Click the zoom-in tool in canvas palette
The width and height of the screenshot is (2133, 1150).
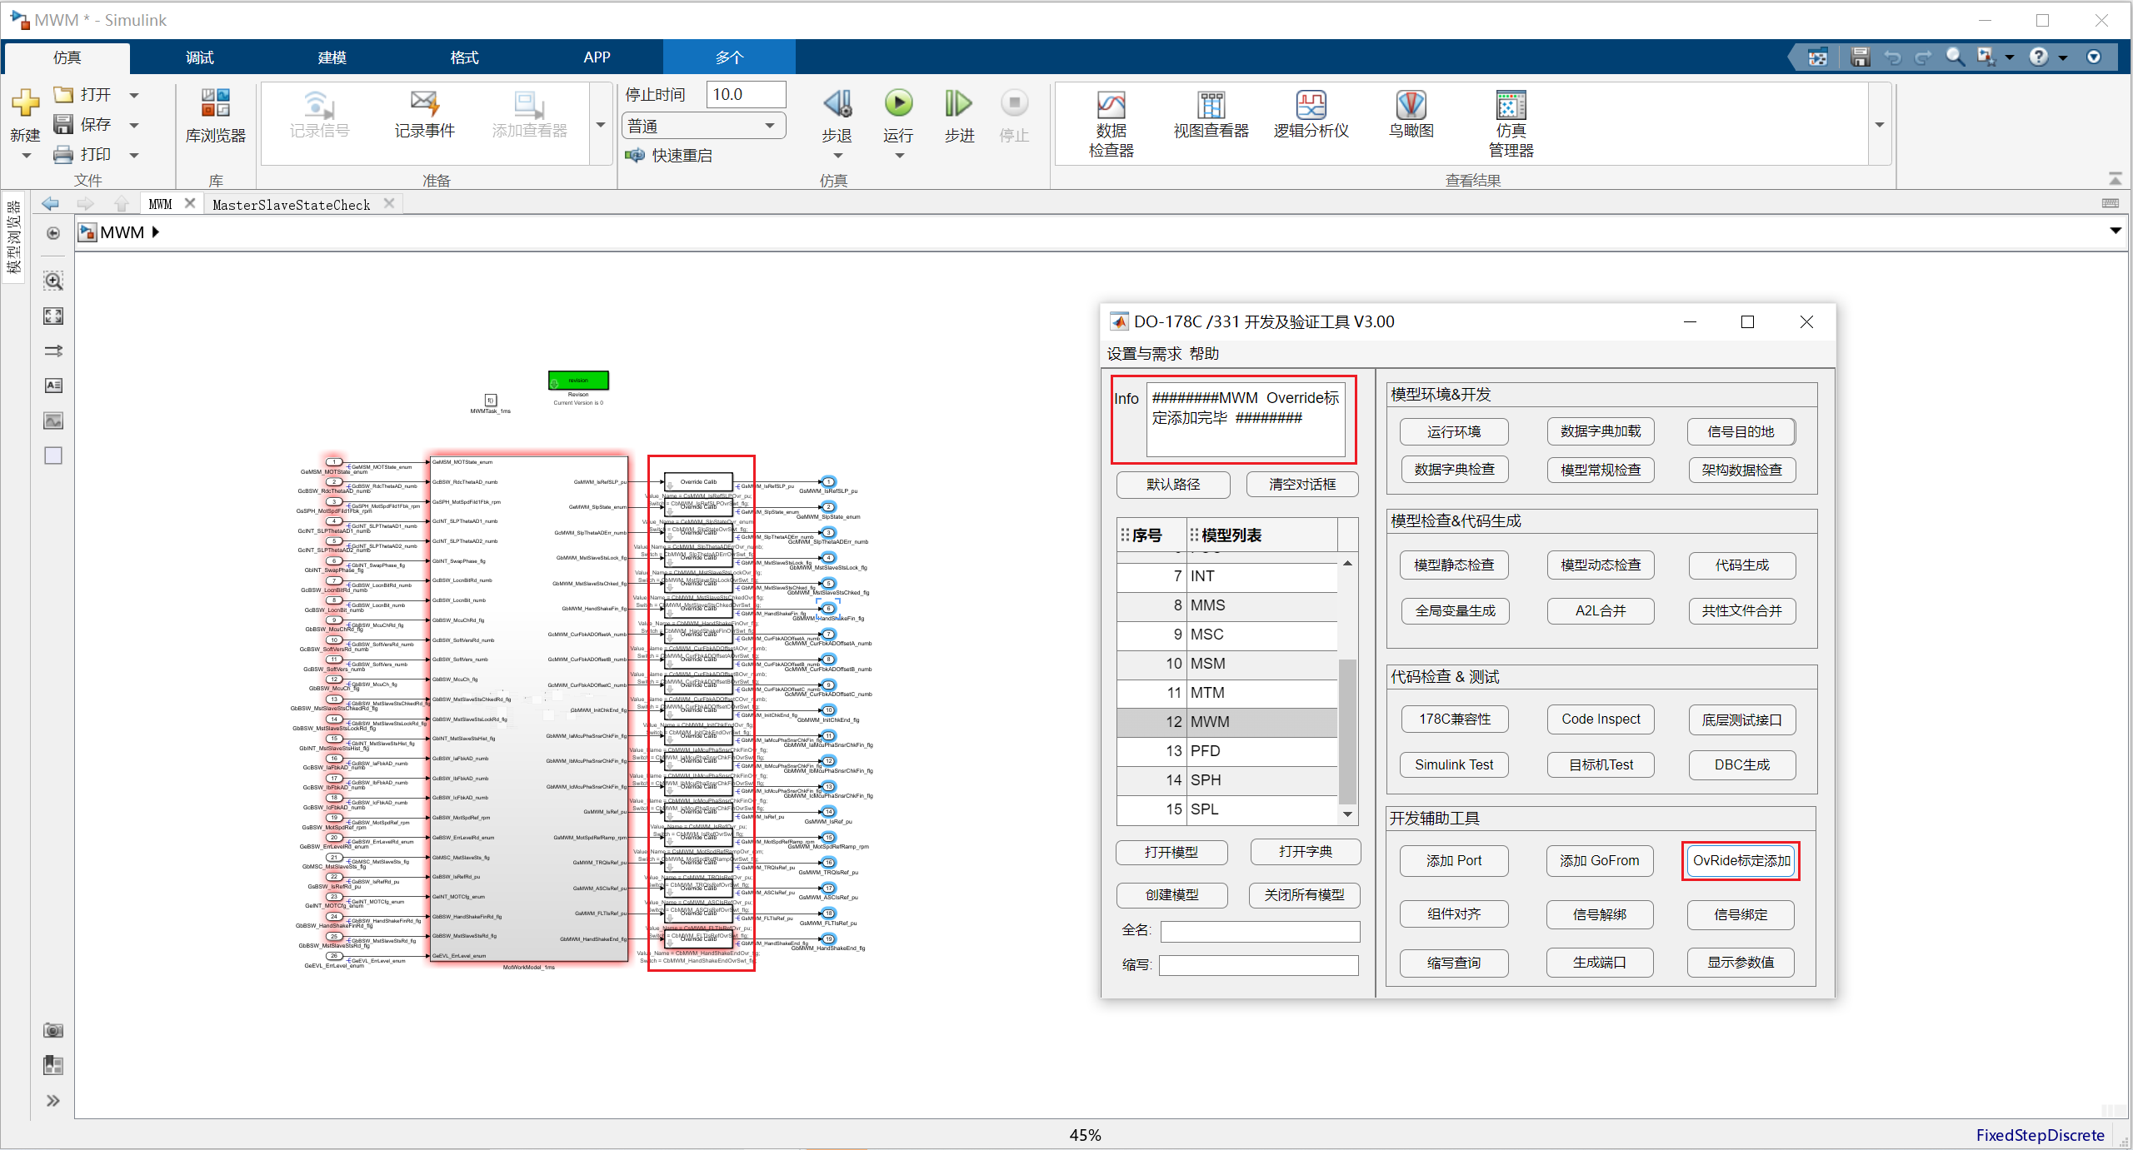[x=53, y=281]
